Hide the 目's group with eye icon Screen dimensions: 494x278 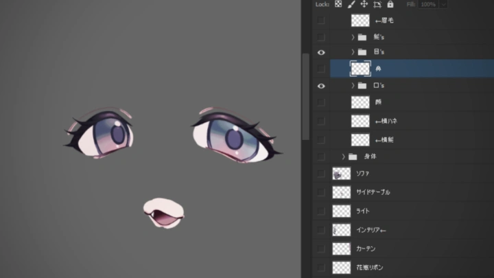(321, 52)
